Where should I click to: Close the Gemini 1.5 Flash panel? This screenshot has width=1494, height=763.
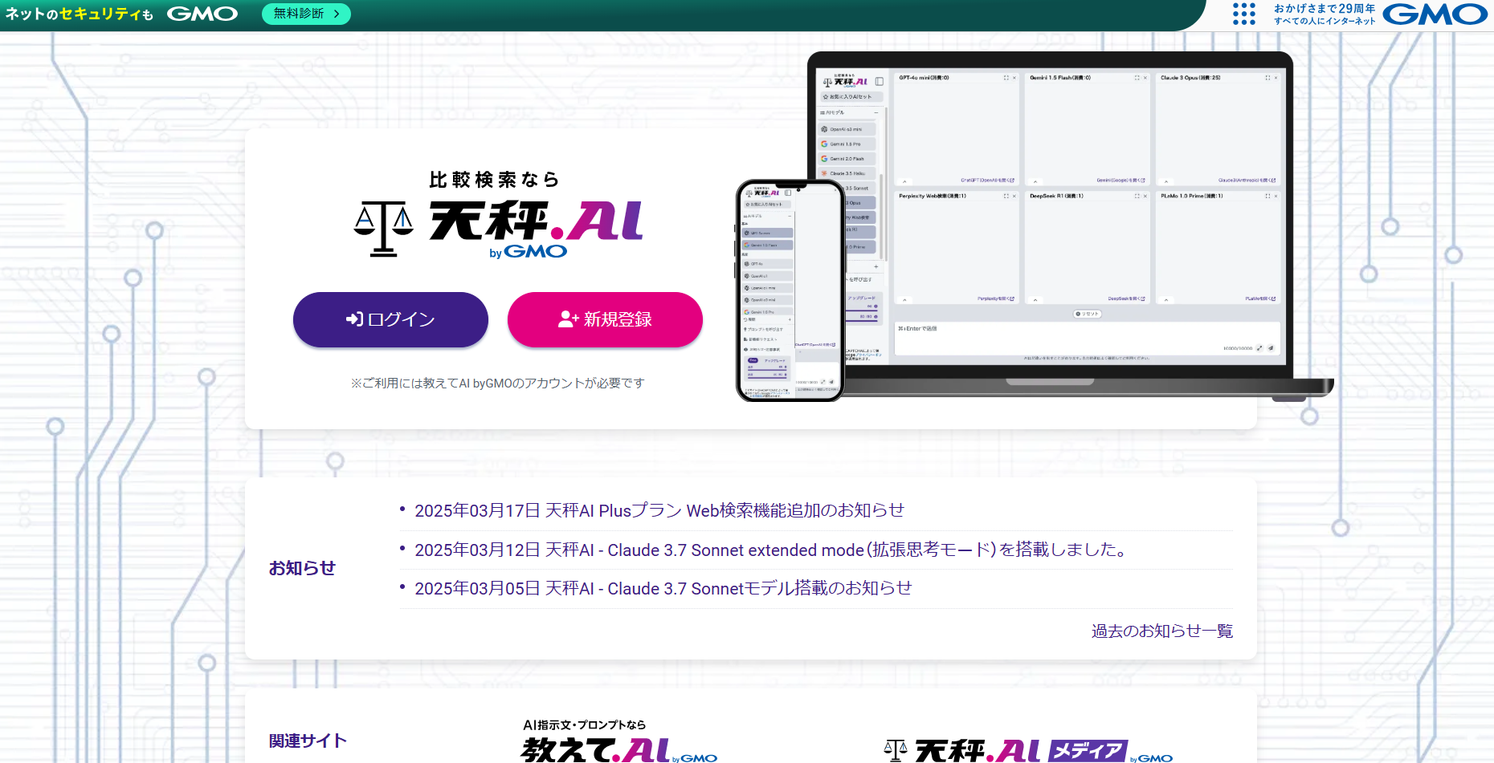(x=1145, y=78)
